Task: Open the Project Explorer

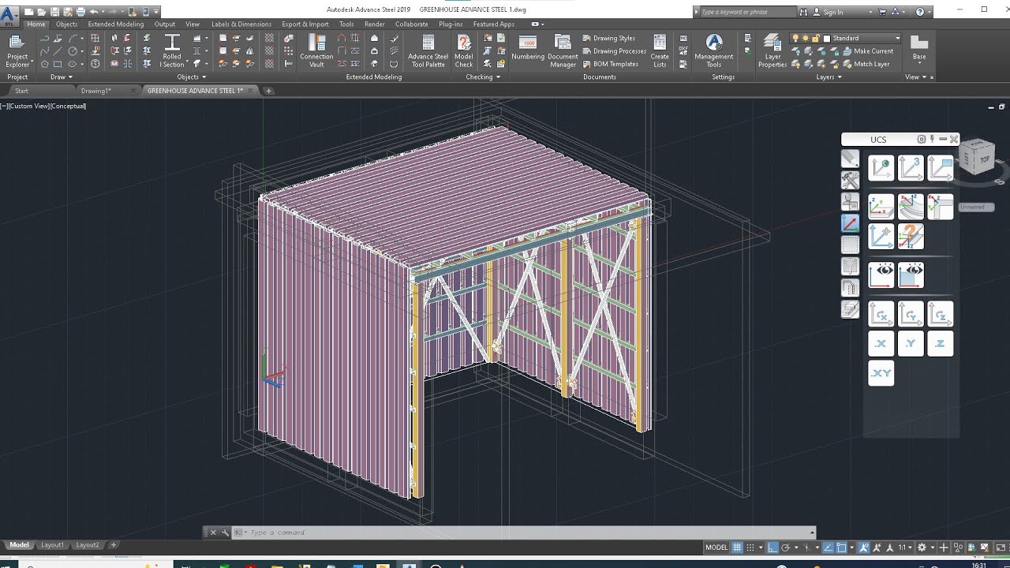Action: pos(17,50)
